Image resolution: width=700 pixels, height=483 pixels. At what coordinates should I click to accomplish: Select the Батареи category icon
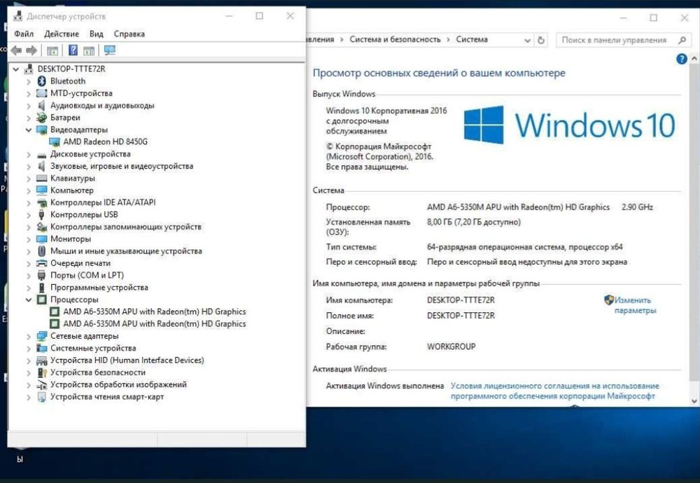click(x=41, y=118)
